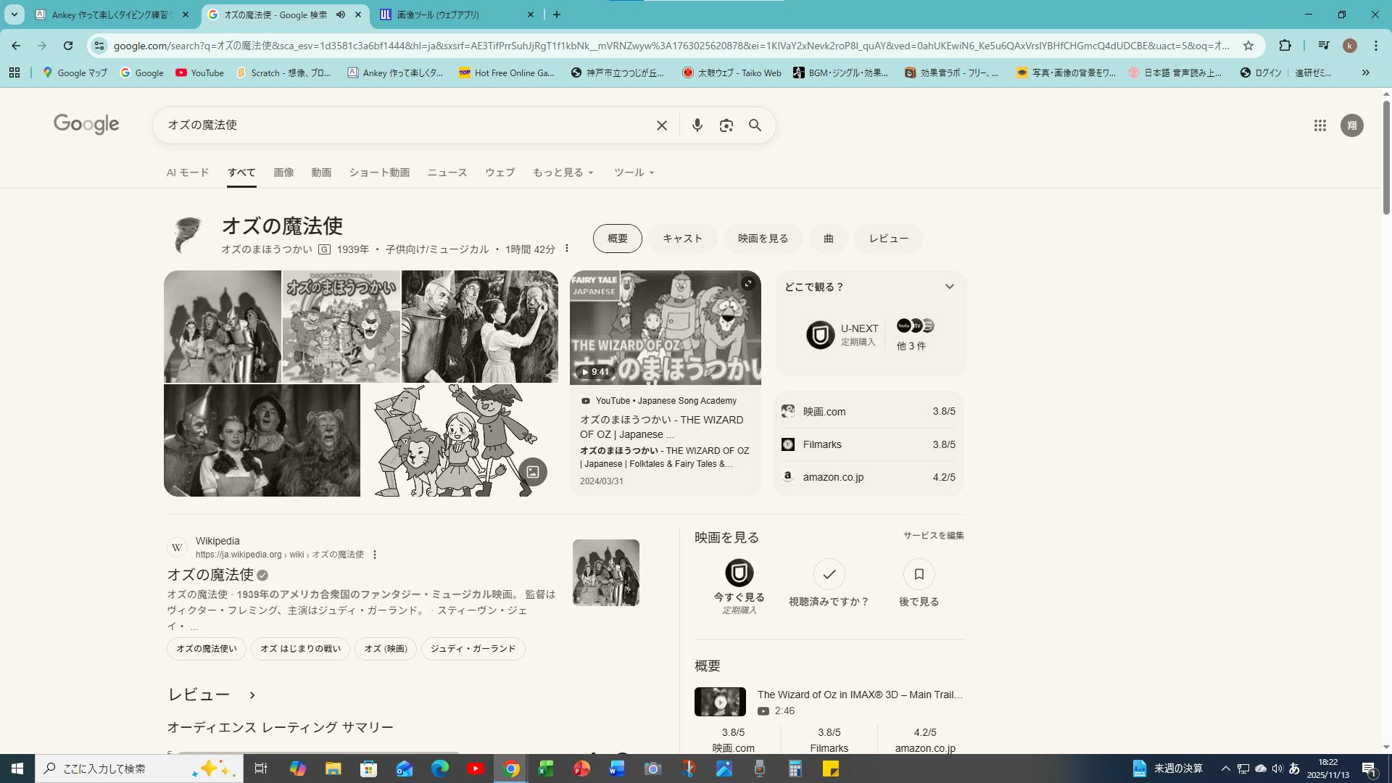Click the search magnifier icon
This screenshot has width=1392, height=783.
(x=755, y=125)
